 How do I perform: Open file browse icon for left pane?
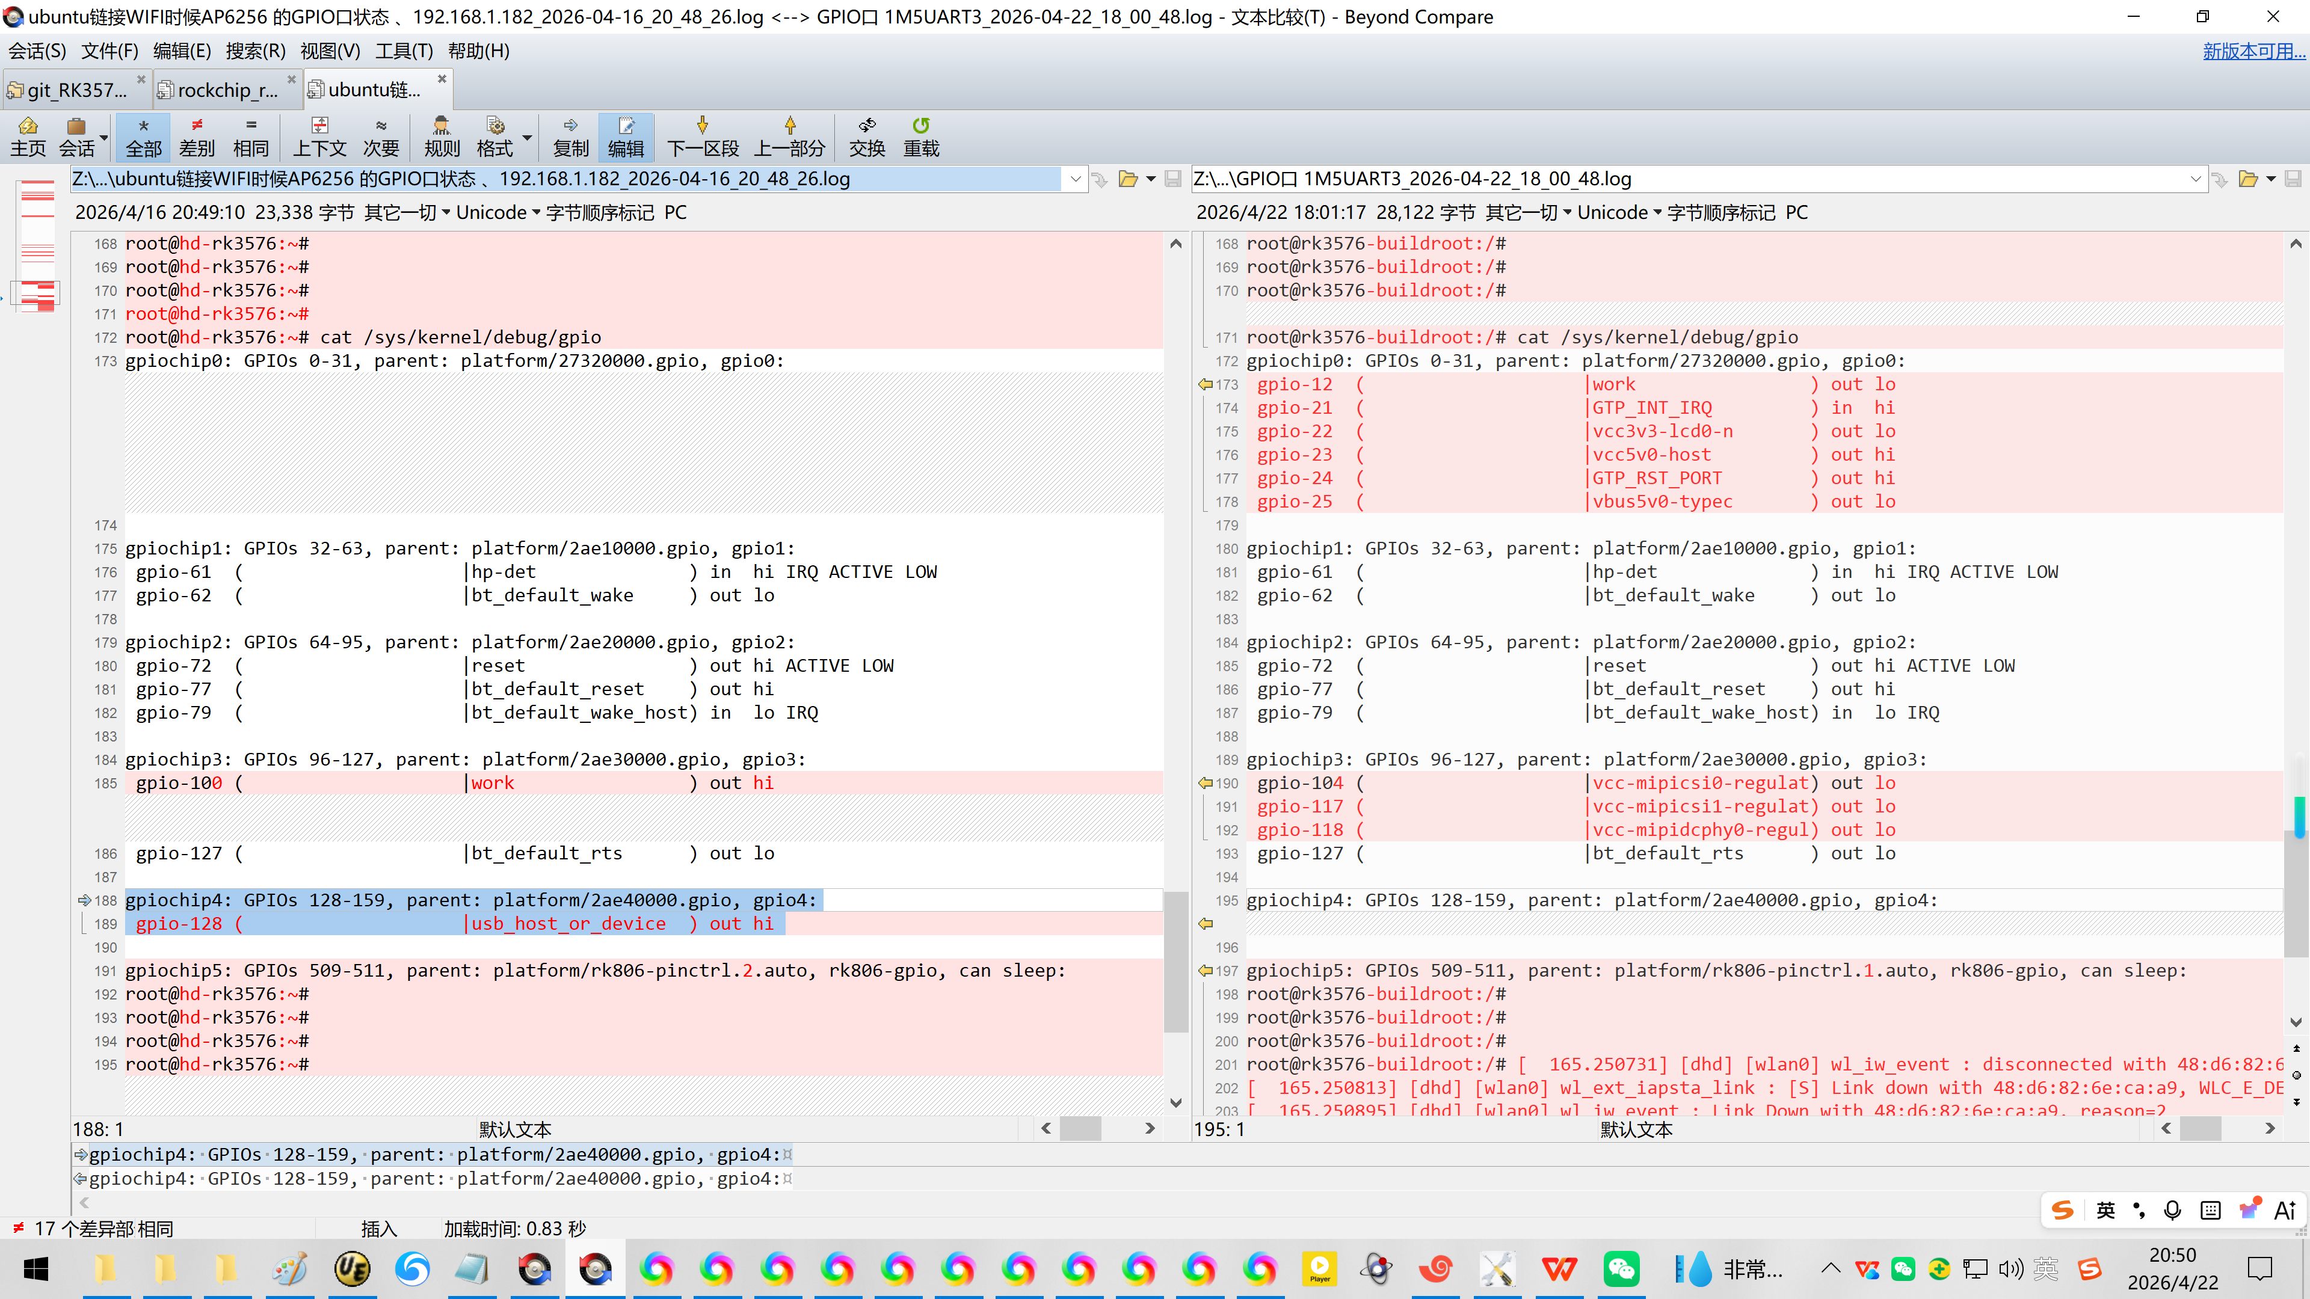pos(1128,179)
